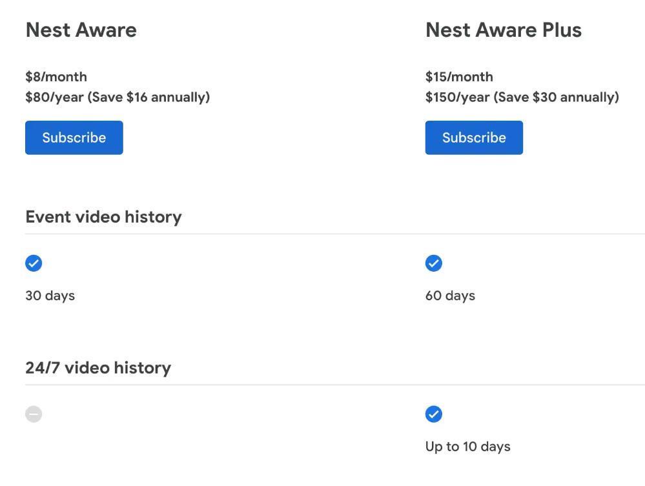Click Subscribe under Nest Aware
This screenshot has height=486, width=645.
(x=74, y=137)
